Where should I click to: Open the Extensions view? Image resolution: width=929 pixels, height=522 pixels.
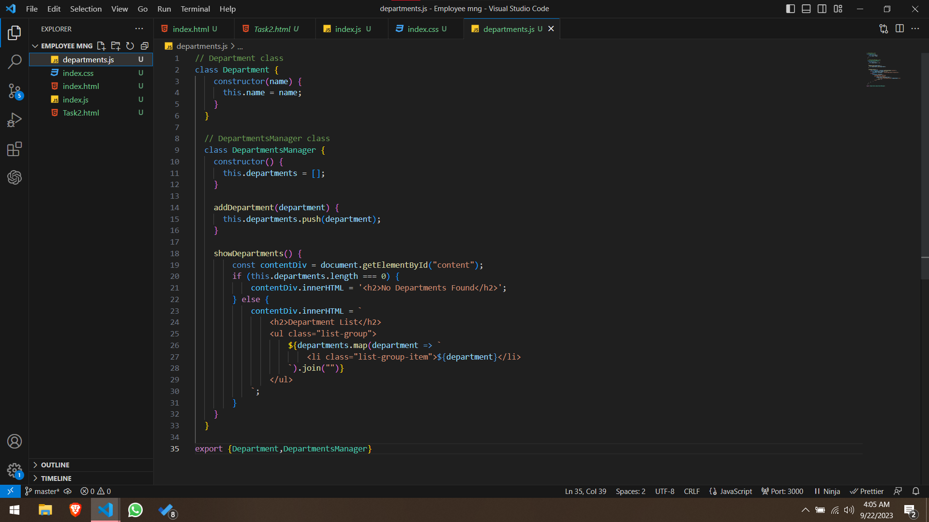(x=15, y=149)
